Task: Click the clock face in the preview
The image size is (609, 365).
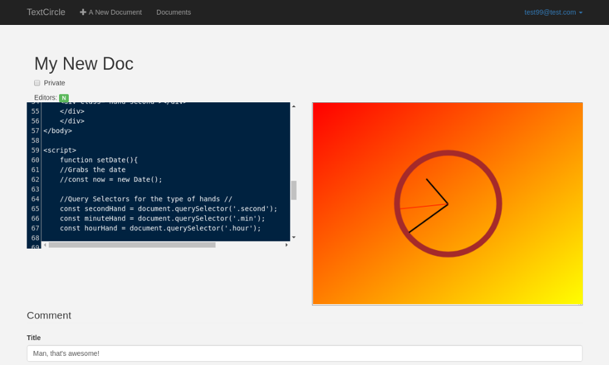Action: coord(448,204)
